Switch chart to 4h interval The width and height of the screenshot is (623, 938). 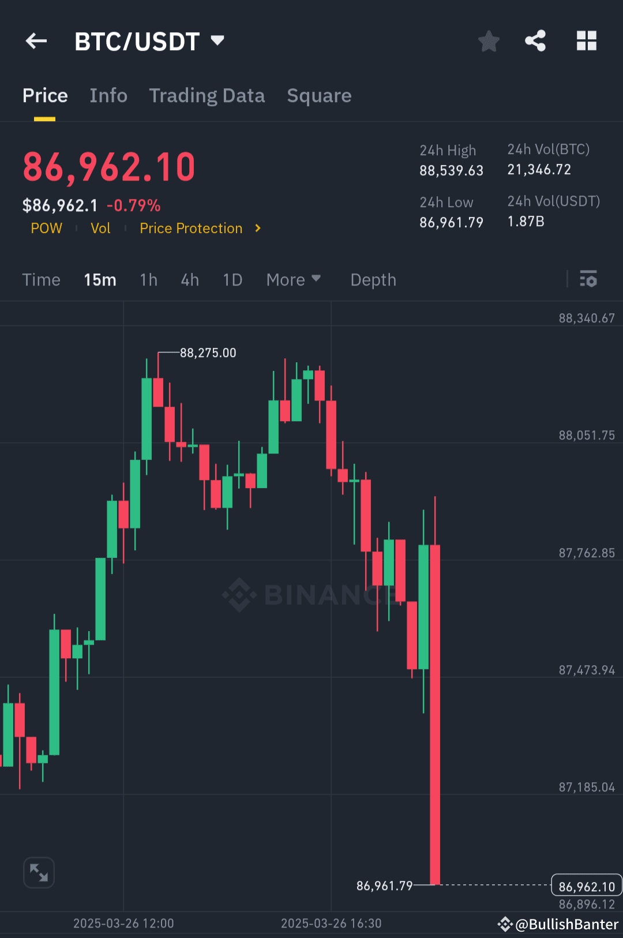click(x=189, y=279)
